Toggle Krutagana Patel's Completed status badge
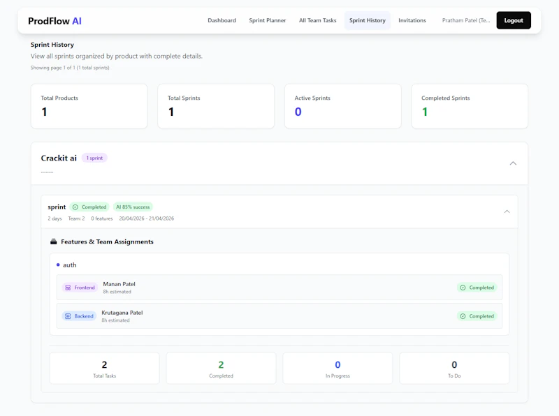Image resolution: width=559 pixels, height=416 pixels. [478, 315]
